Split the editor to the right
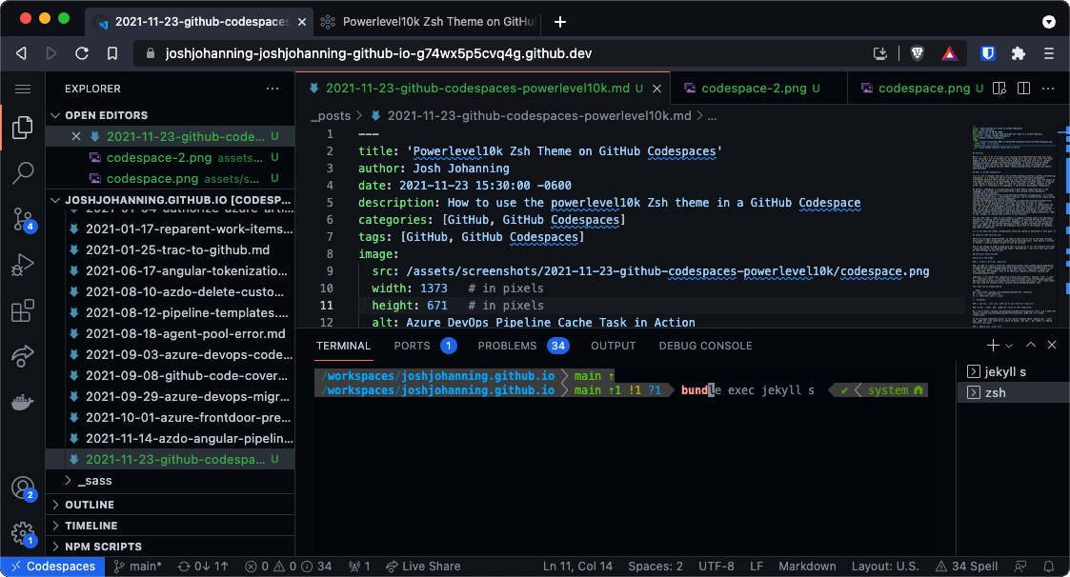The height and width of the screenshot is (577, 1070). tap(1024, 89)
